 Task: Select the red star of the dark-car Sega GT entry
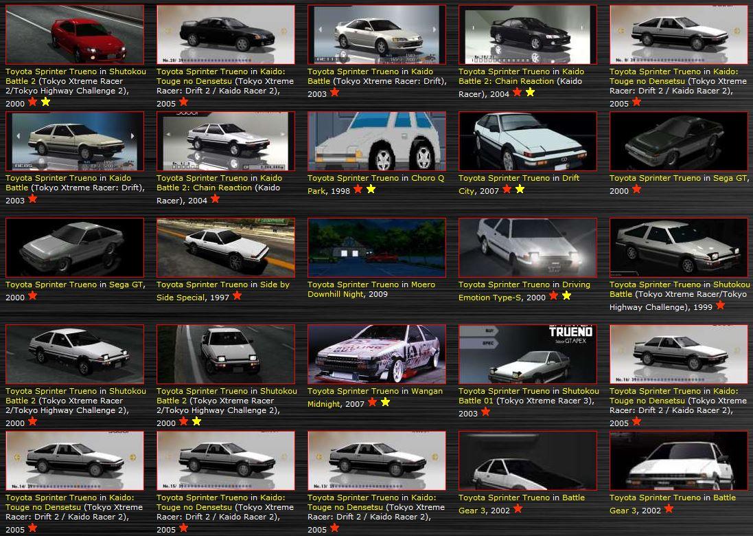(x=636, y=190)
